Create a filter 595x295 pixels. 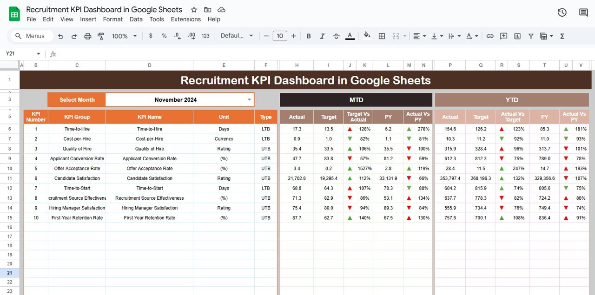click(531, 36)
